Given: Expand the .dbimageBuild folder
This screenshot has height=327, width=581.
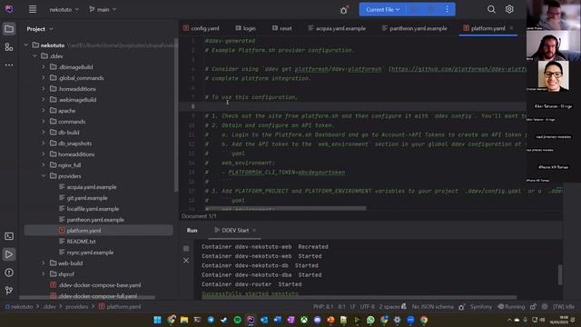Looking at the screenshot, I should click(x=44, y=67).
